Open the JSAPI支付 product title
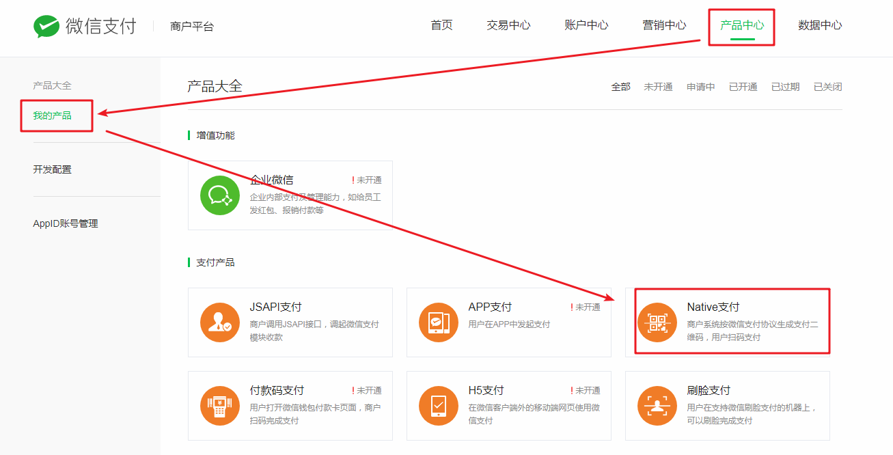The image size is (893, 455). tap(276, 307)
